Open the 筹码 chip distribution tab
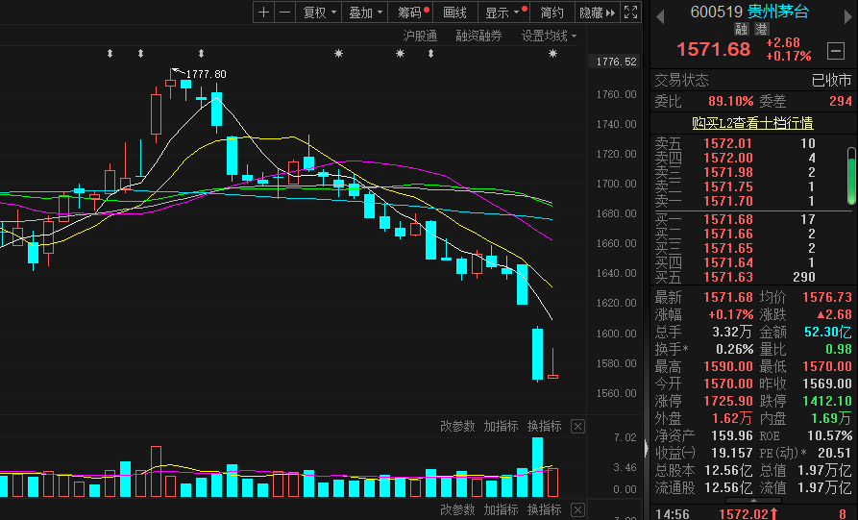Viewport: 858px width, 520px height. [x=413, y=12]
